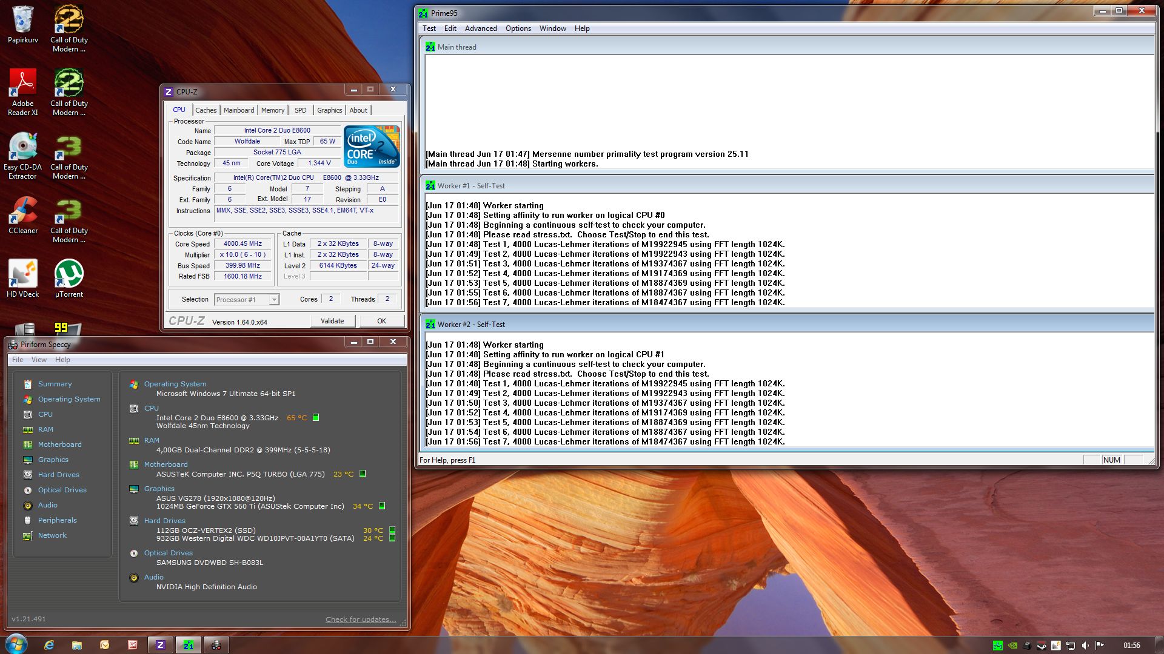Image resolution: width=1164 pixels, height=654 pixels.
Task: Click the NVIDIA icon in the system tray
Action: point(1012,646)
